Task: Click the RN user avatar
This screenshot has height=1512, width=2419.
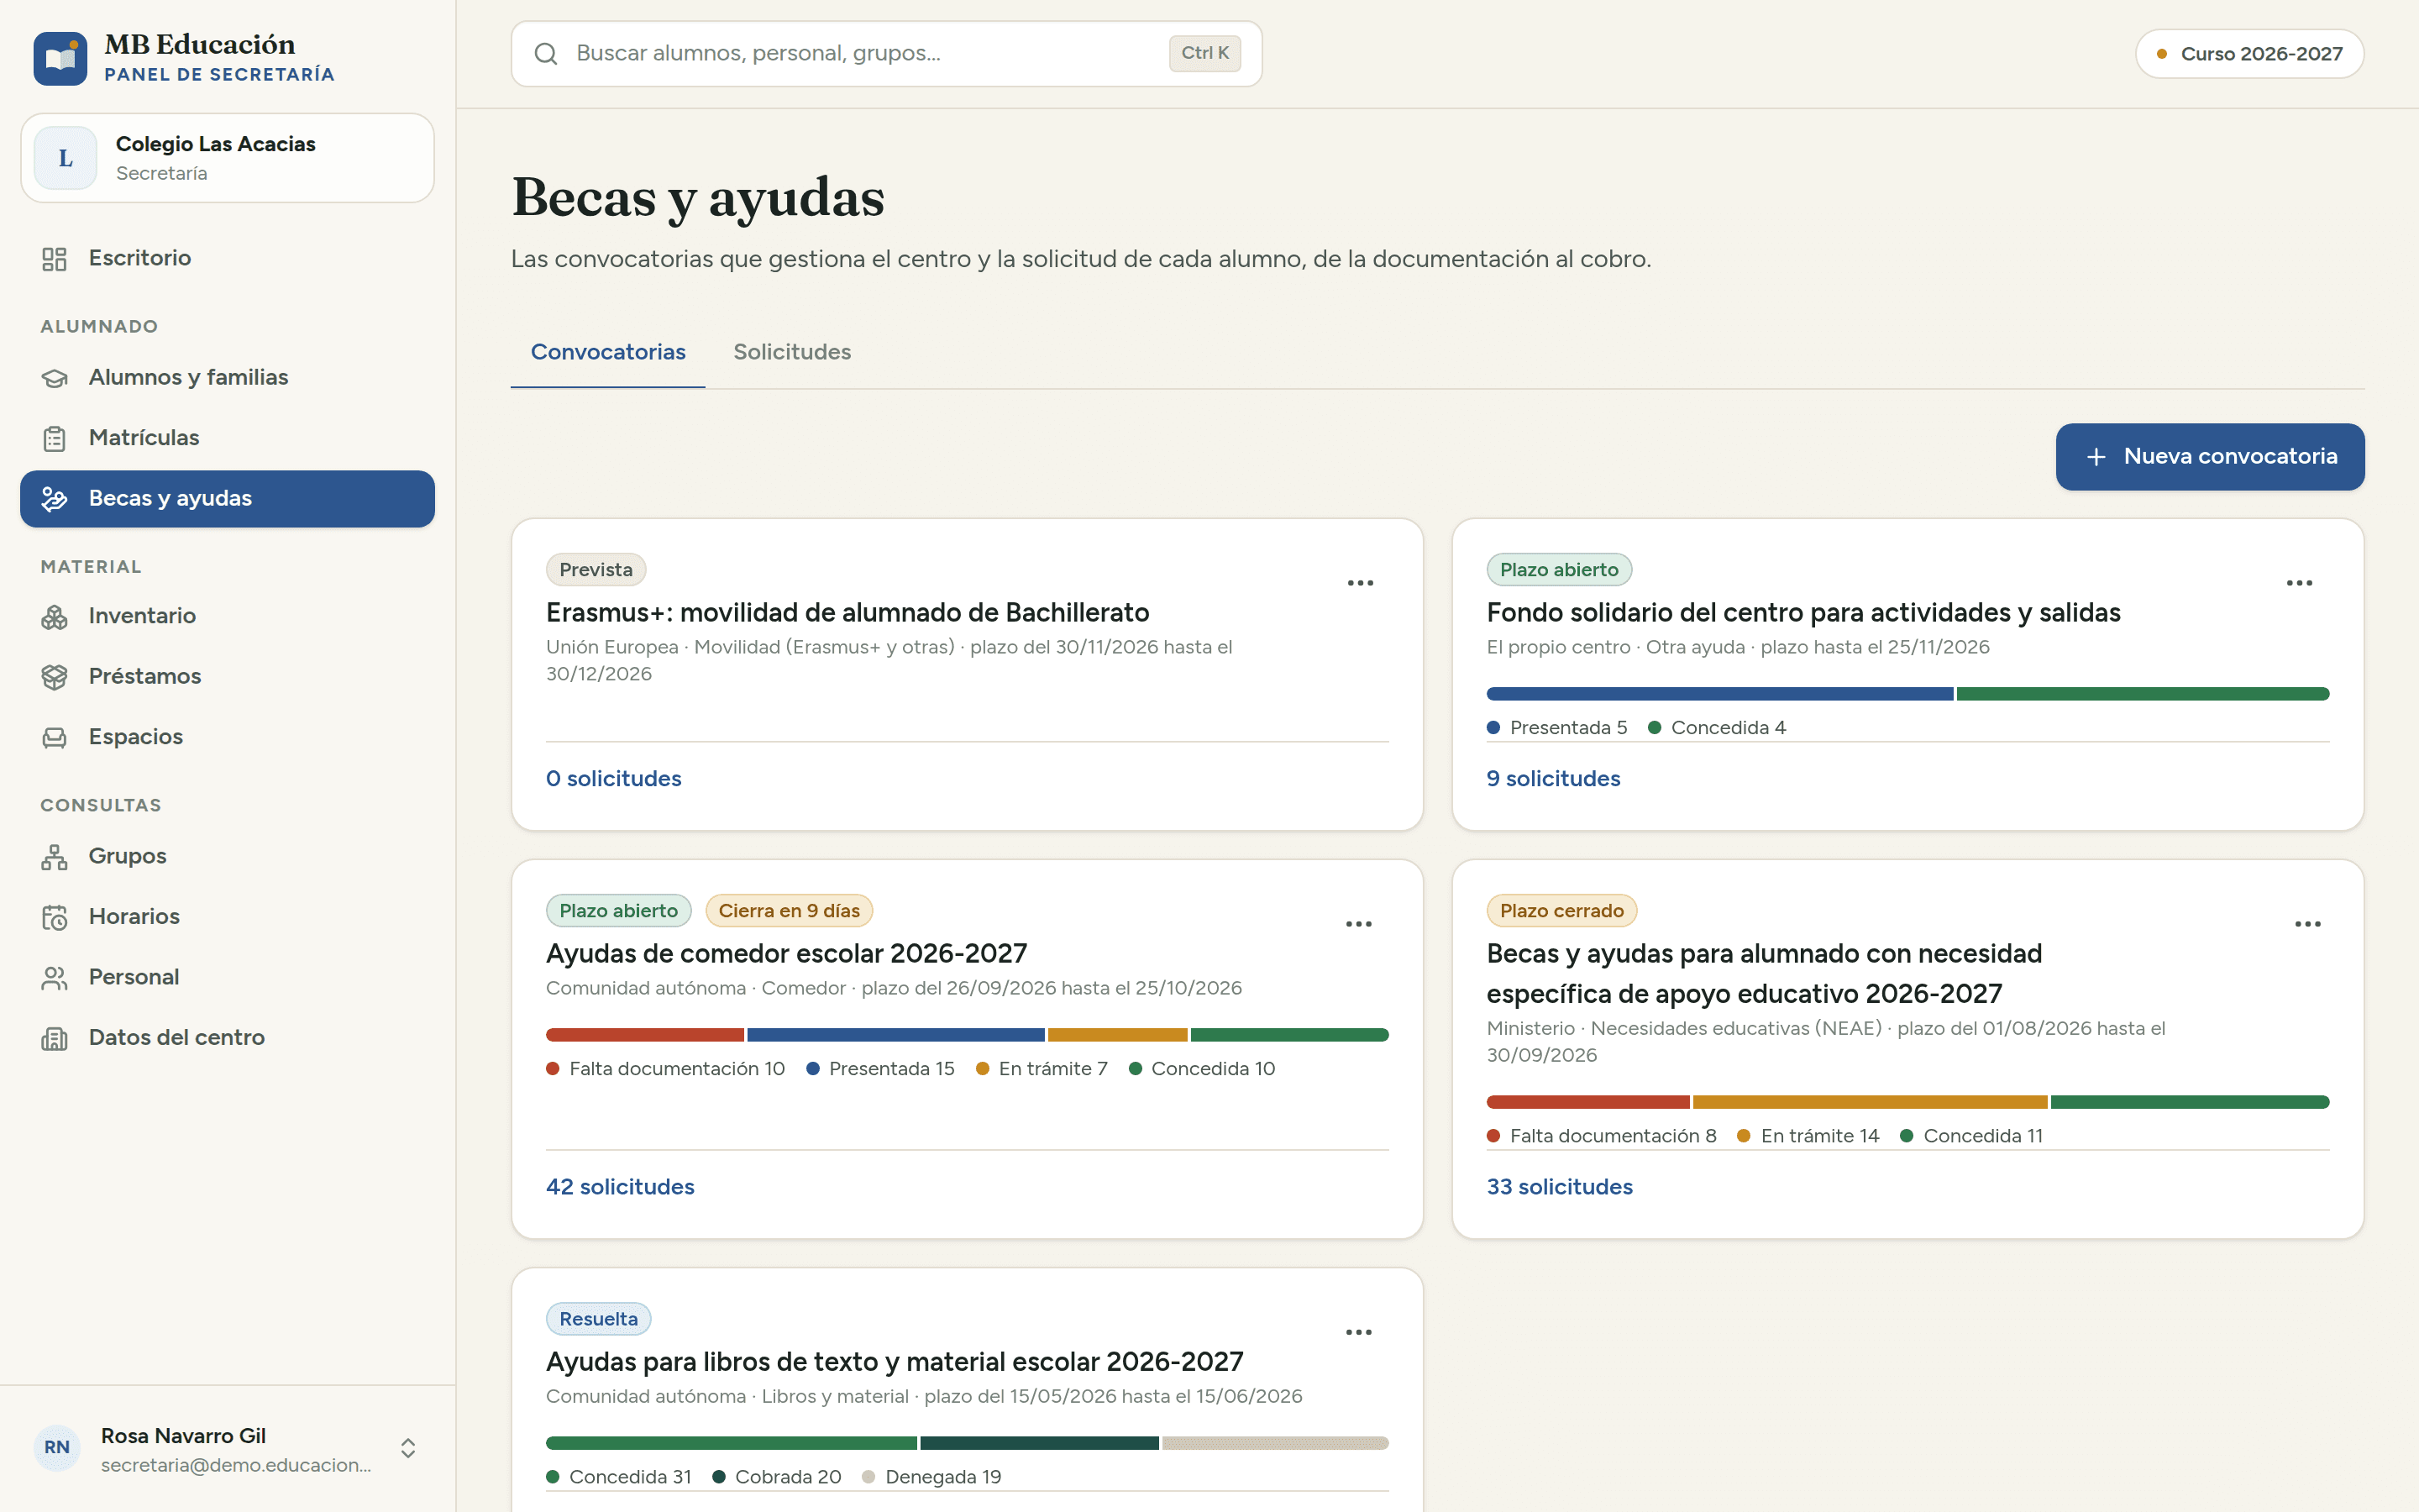Action: (x=57, y=1448)
